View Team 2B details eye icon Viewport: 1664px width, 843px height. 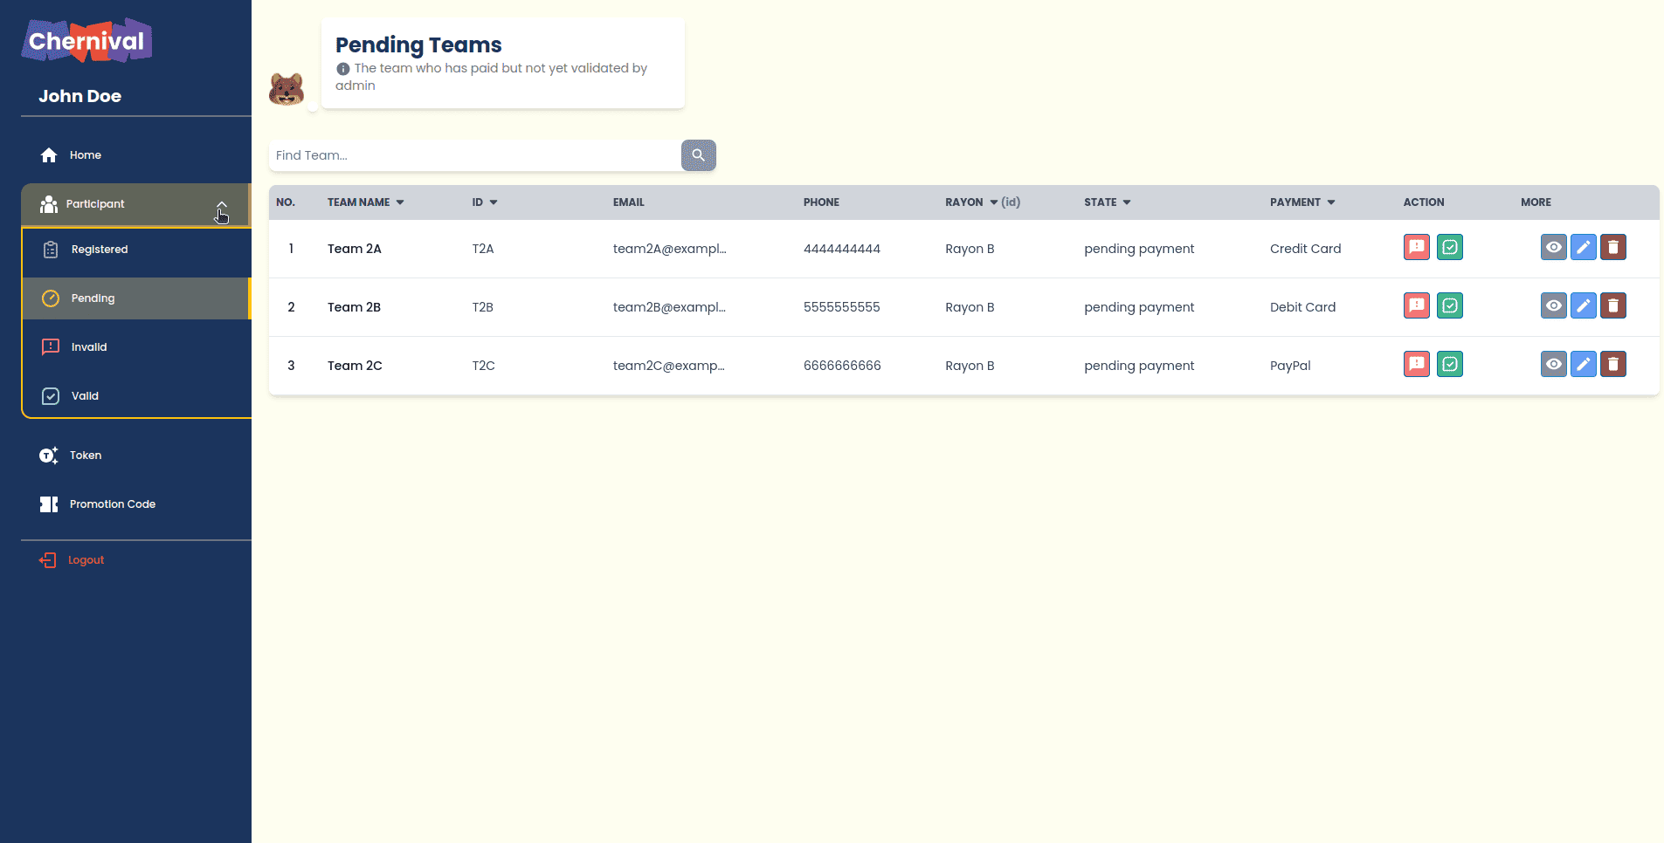[x=1553, y=306]
